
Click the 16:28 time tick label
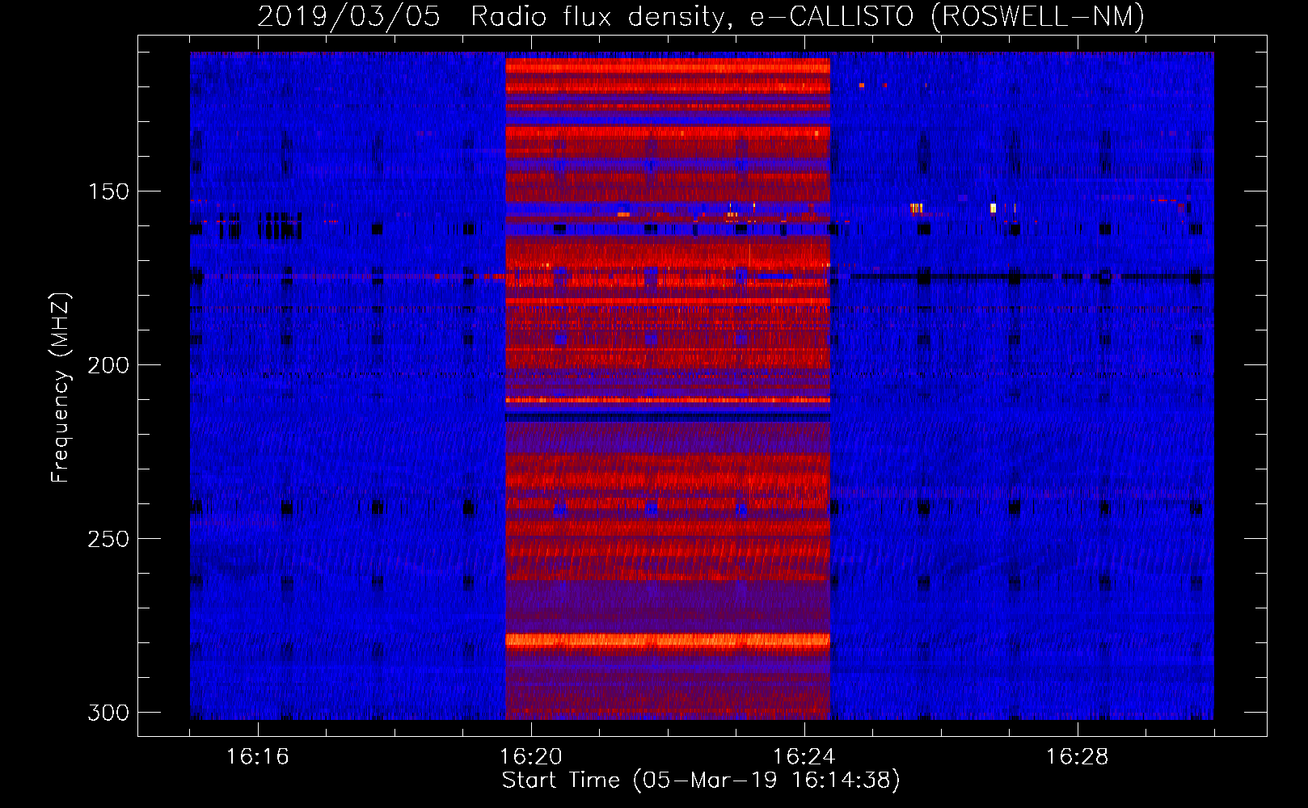tap(1077, 757)
